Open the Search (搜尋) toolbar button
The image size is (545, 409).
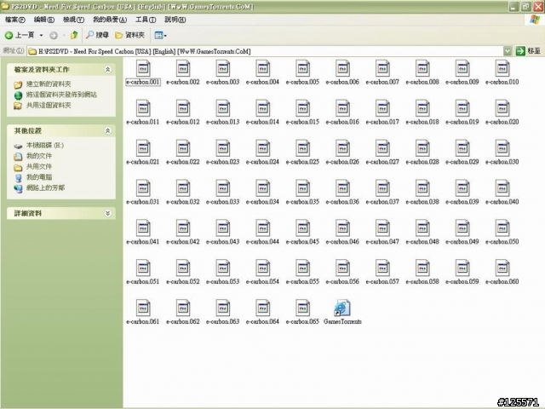click(x=97, y=35)
